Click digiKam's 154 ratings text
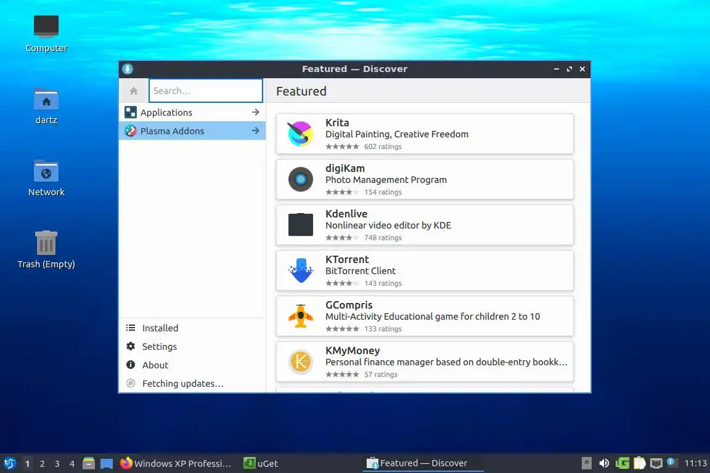This screenshot has height=473, width=710. pyautogui.click(x=383, y=192)
